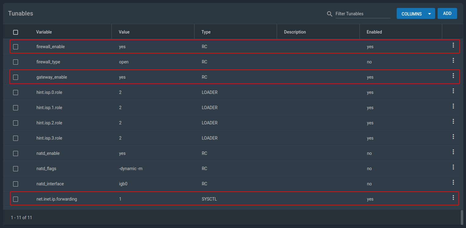Viewport: 466px width, 228px height.
Task: Check the gateway_enable row checkbox
Action: 16,77
